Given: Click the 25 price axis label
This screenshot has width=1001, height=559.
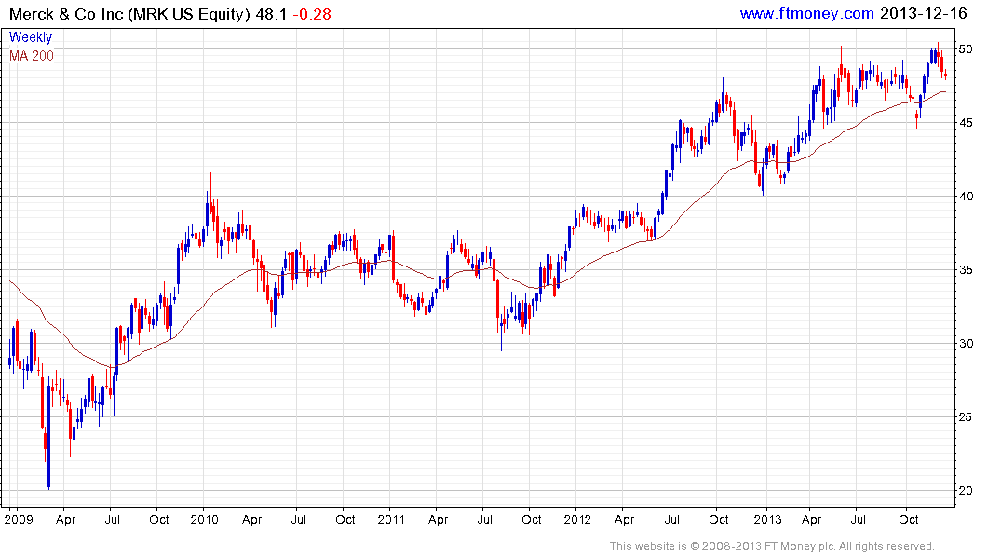Looking at the screenshot, I should coord(966,416).
